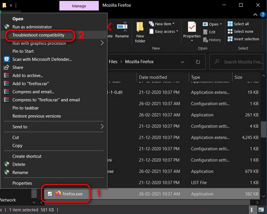Open the Manage ribbon tab

[79, 6]
